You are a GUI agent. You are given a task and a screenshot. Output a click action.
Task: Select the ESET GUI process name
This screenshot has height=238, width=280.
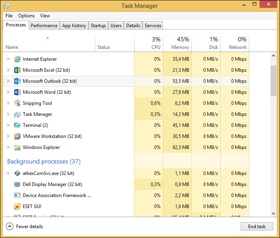(32, 206)
